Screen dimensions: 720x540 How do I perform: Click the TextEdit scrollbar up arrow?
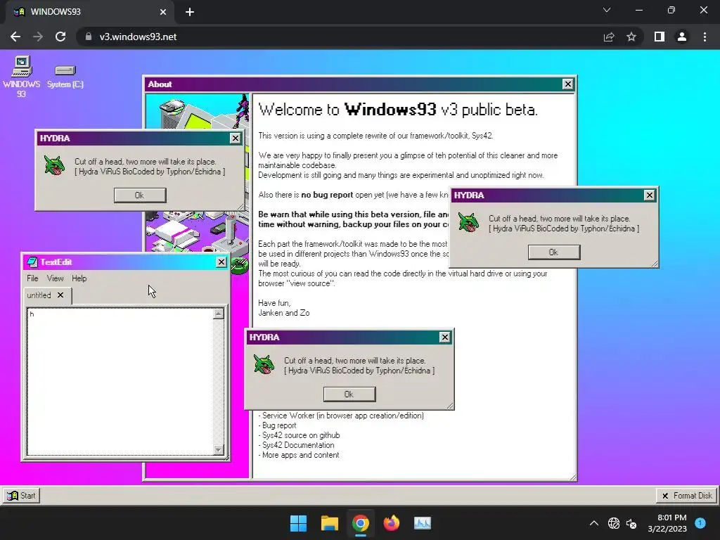(x=219, y=314)
